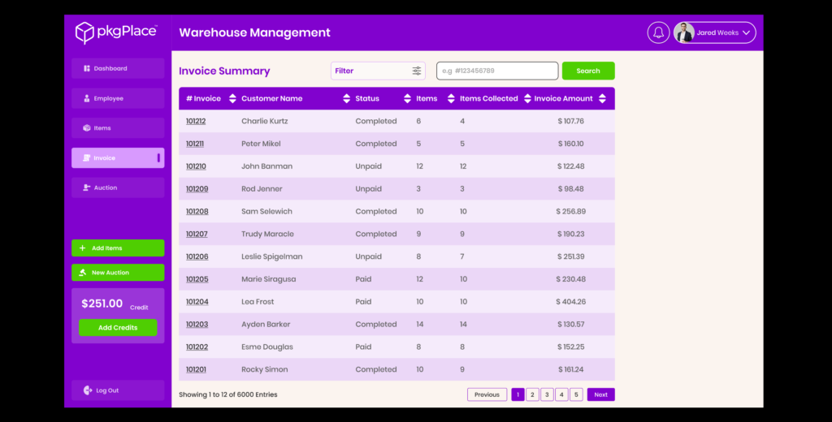Viewport: 832px width, 422px height.
Task: Click the invoice number search field
Action: click(x=497, y=71)
